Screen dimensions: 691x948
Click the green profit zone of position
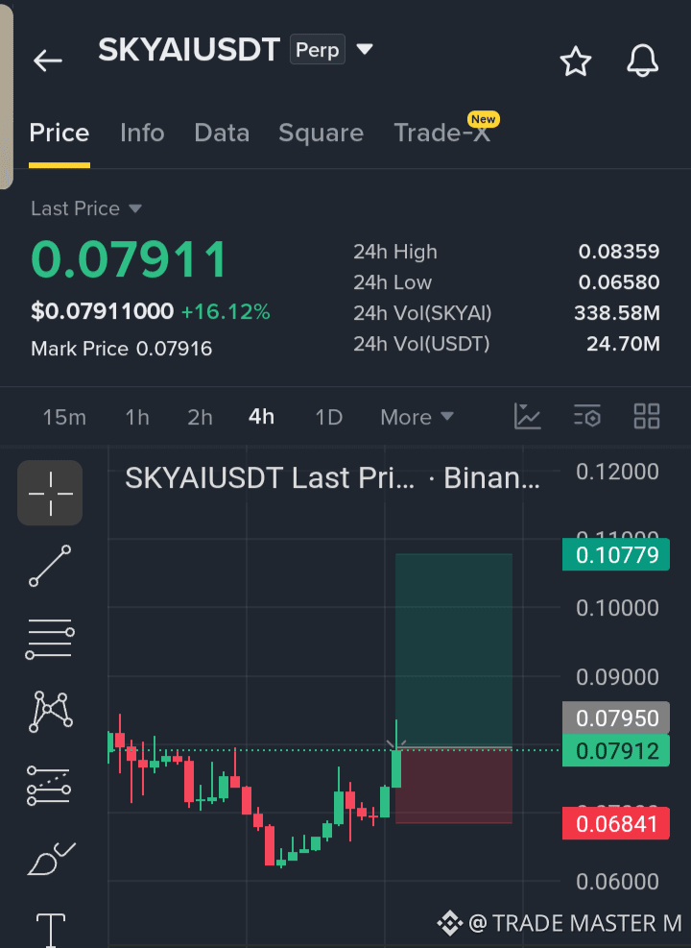click(454, 650)
